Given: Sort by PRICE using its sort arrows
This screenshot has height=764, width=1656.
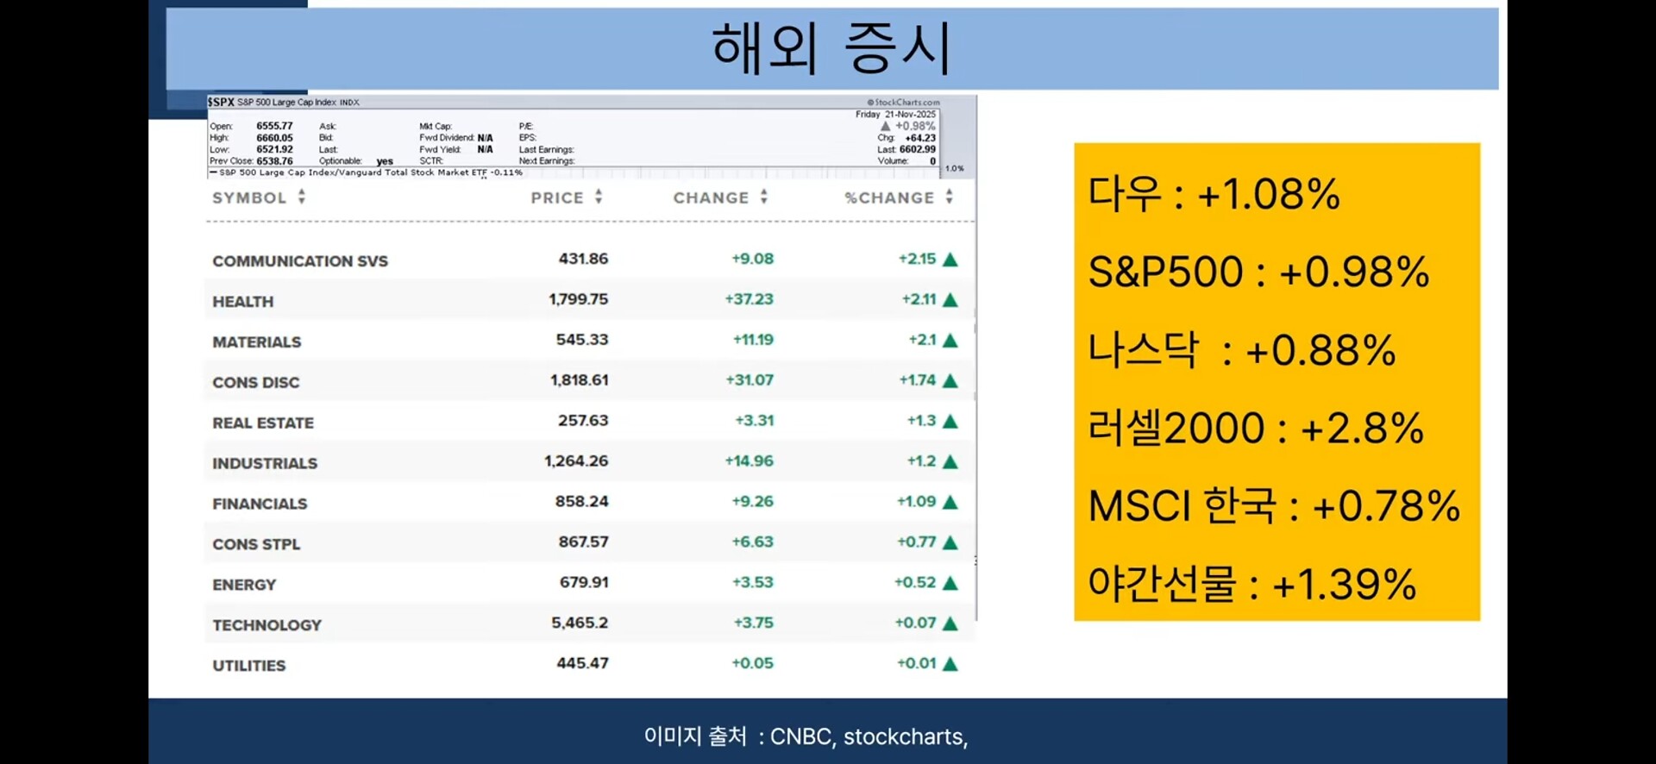Looking at the screenshot, I should (x=599, y=197).
